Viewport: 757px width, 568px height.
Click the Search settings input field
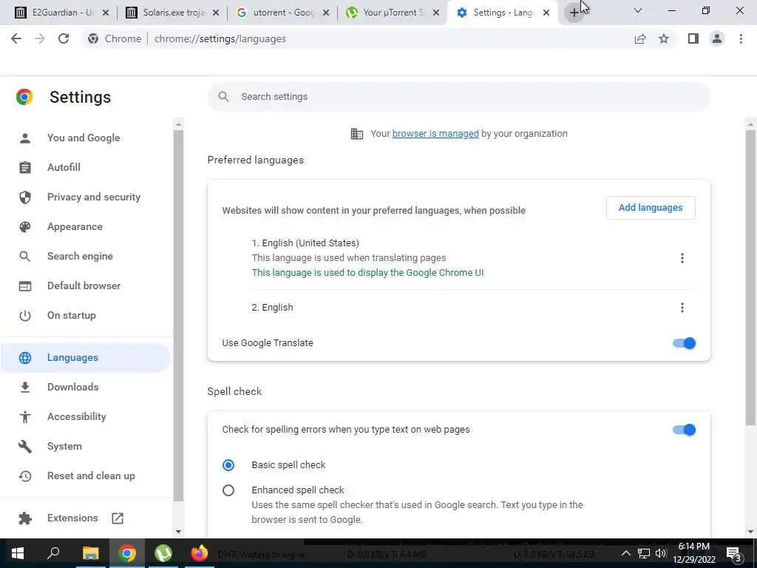click(458, 97)
